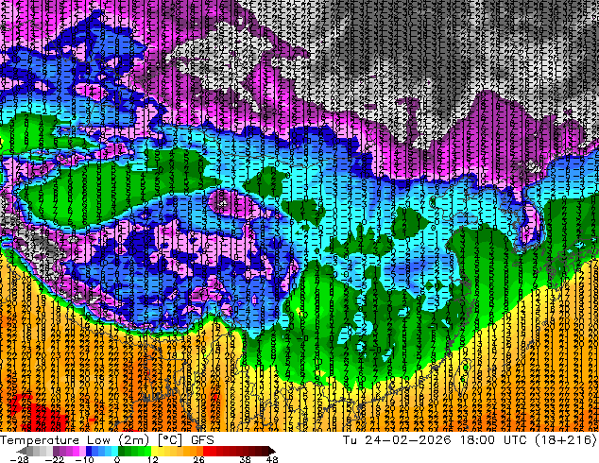
Task: Click the '12' legend scale label
Action: [153, 459]
